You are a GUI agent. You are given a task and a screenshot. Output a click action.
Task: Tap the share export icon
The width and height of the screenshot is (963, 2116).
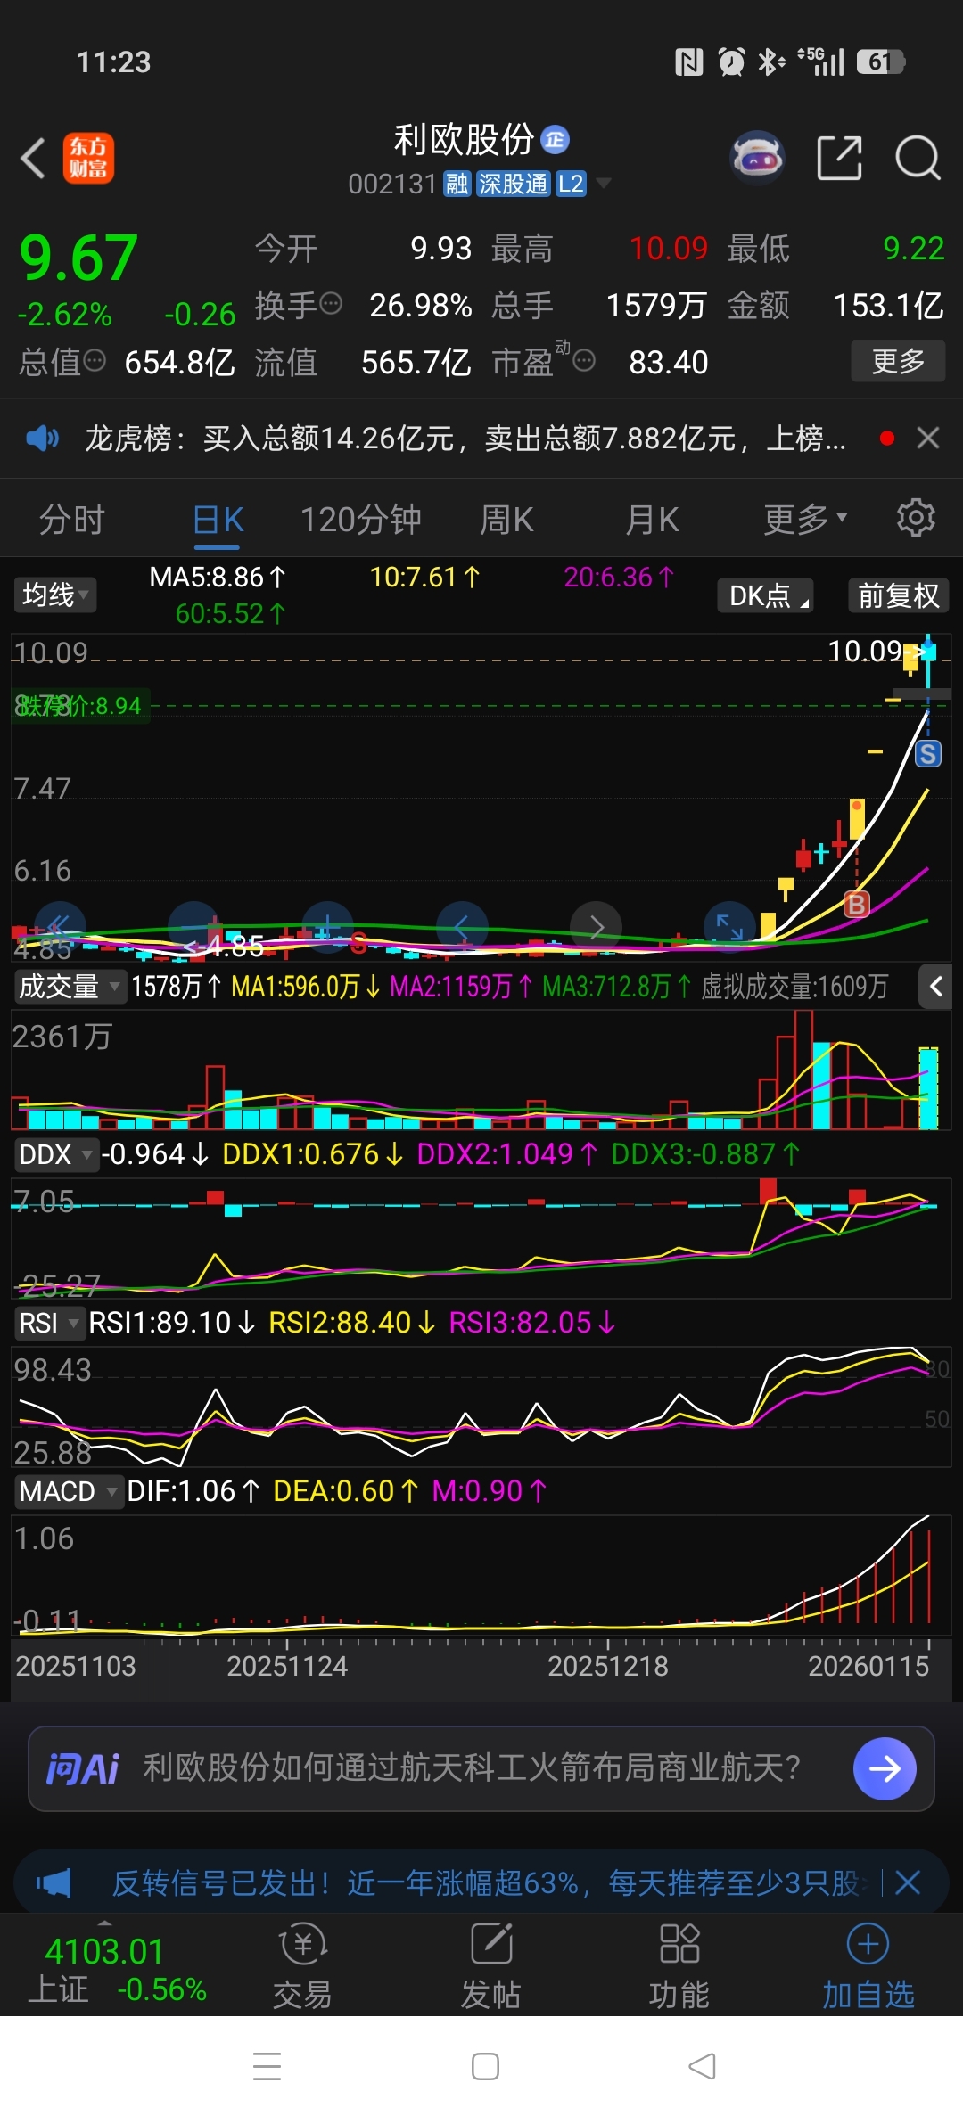[839, 159]
